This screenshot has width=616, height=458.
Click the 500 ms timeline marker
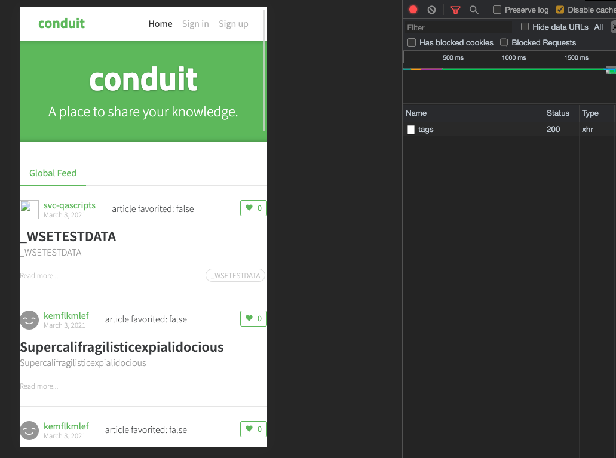pyautogui.click(x=453, y=57)
